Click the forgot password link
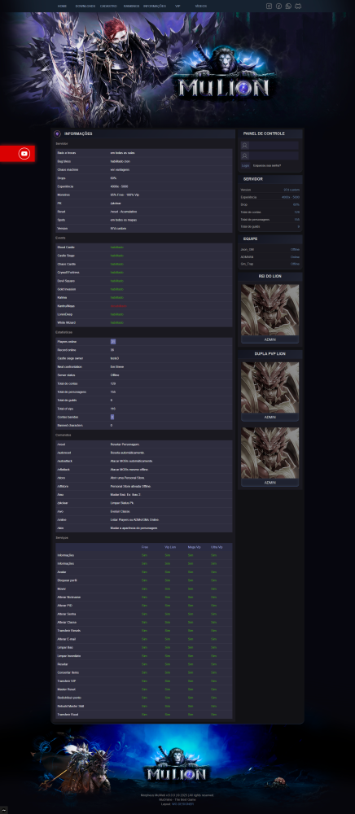Viewport: 355px width, 814px height. [267, 165]
